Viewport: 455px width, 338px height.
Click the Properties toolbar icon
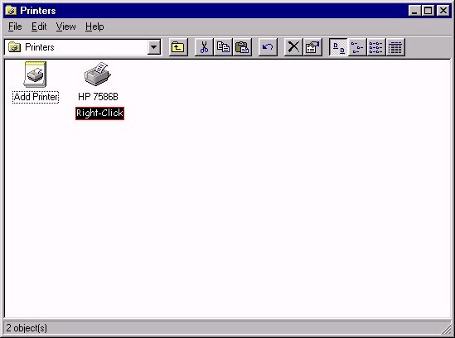[312, 47]
